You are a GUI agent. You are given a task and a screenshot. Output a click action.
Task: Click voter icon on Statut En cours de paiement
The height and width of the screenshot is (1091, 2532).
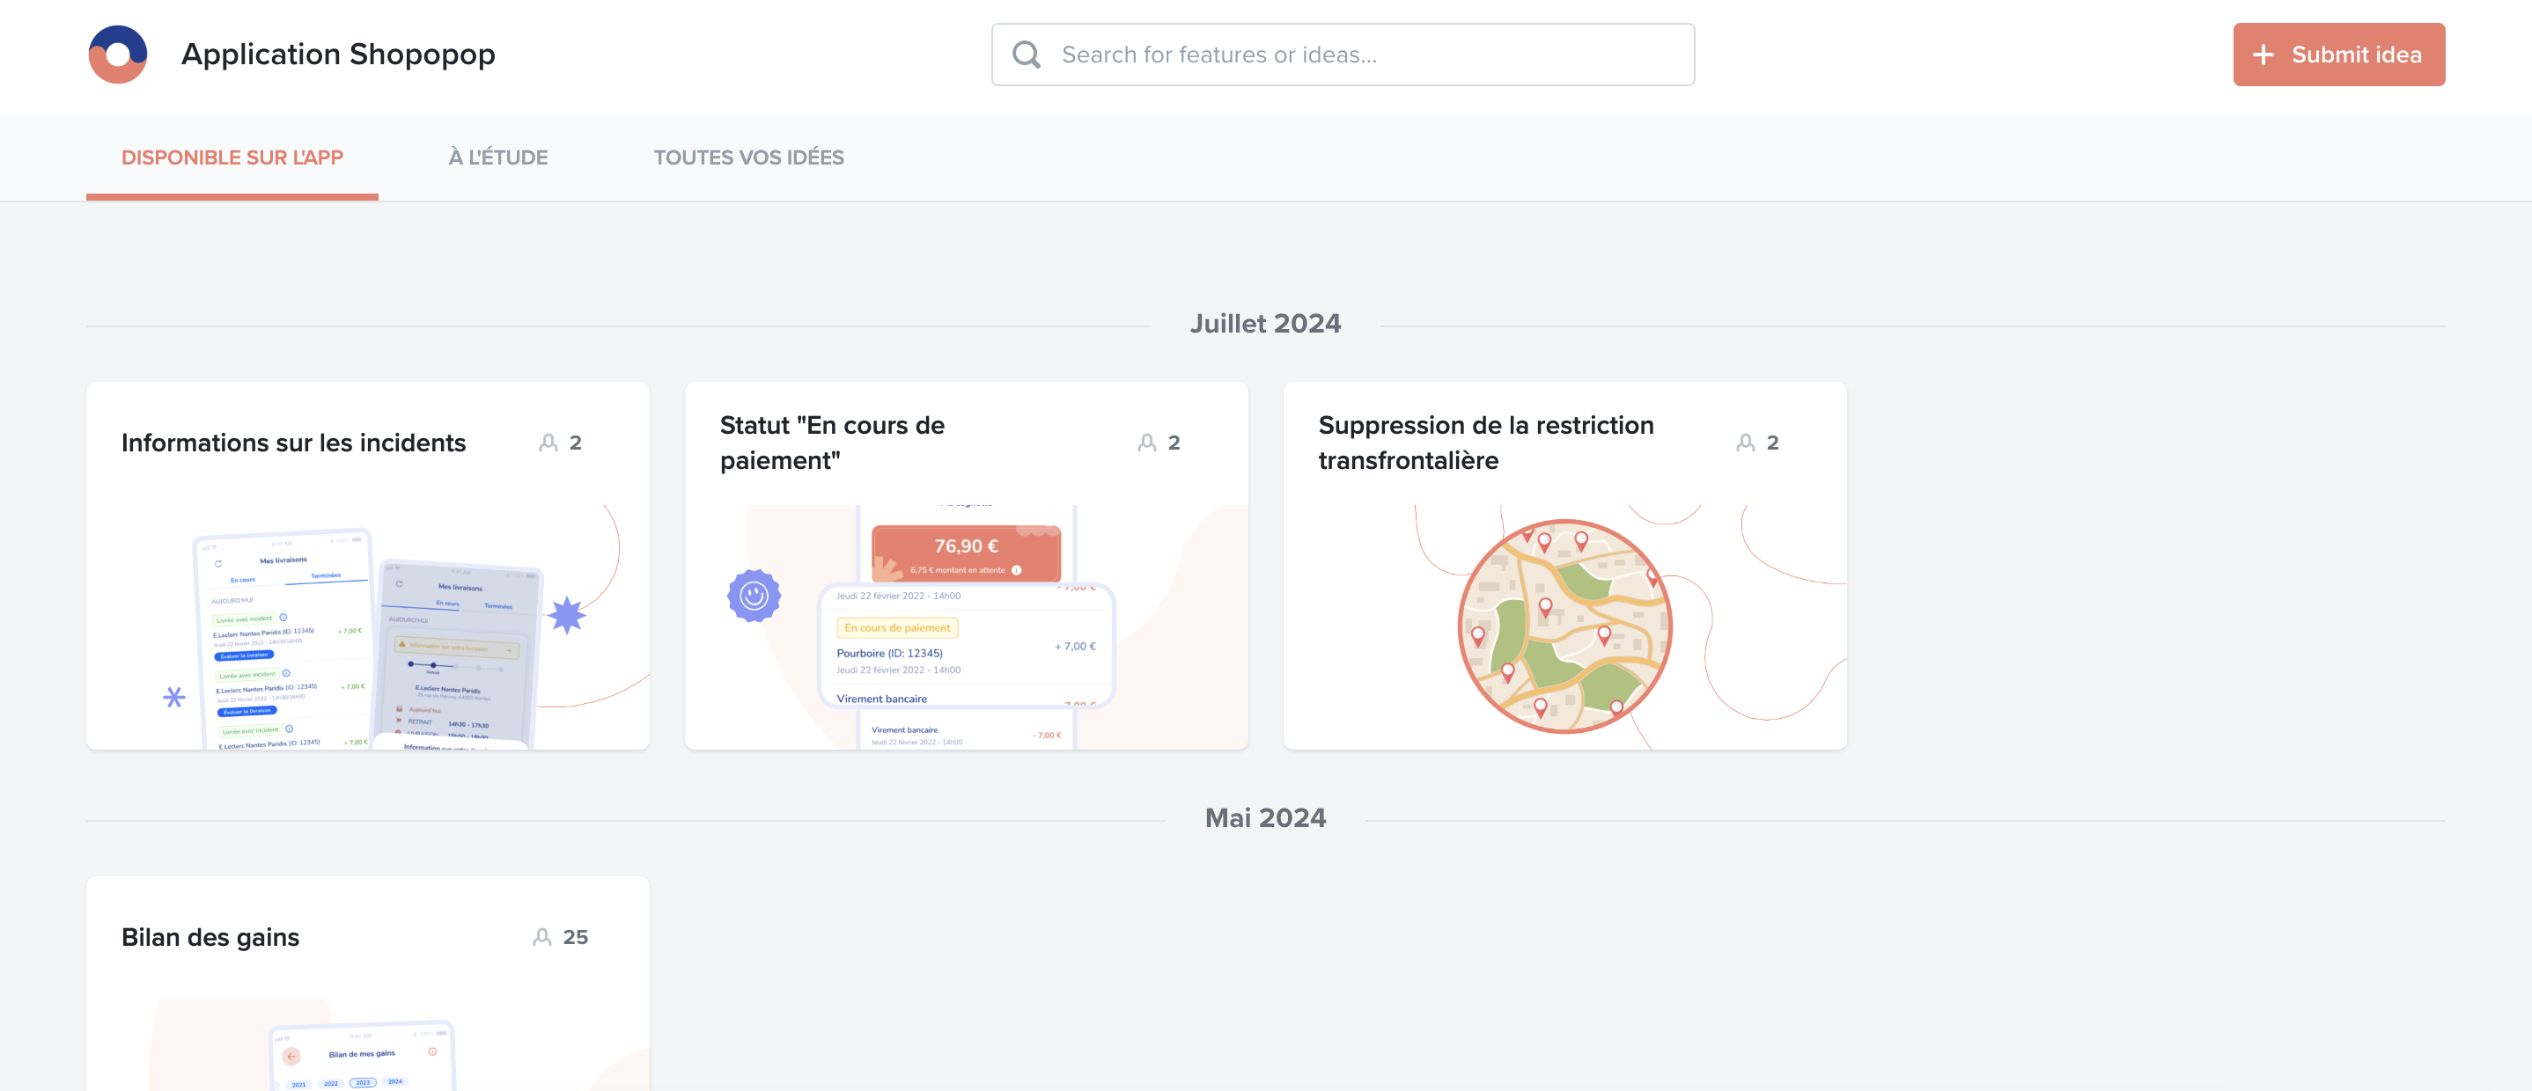(x=1147, y=443)
